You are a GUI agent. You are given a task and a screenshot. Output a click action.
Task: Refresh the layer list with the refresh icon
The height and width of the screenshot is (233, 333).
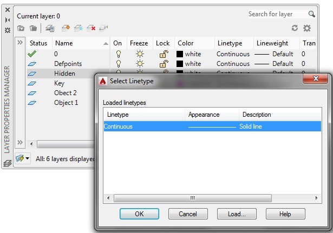[295, 28]
